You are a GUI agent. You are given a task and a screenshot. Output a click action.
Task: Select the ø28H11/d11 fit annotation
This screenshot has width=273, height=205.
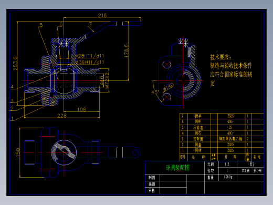click(x=89, y=56)
